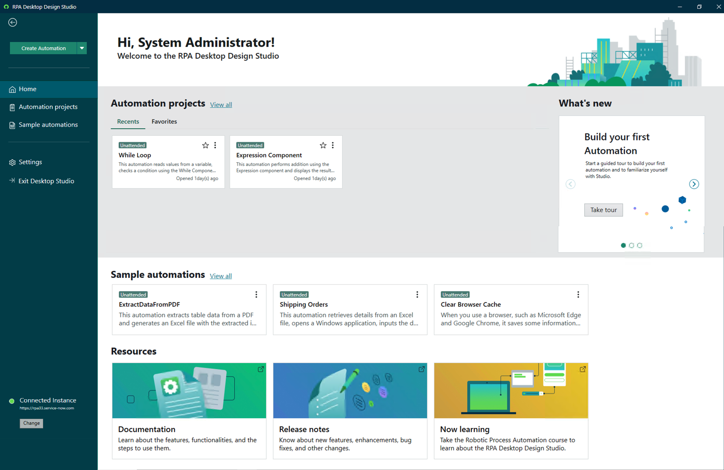The height and width of the screenshot is (470, 724).
Task: Expand the Create Automation dropdown arrow
Action: click(82, 48)
